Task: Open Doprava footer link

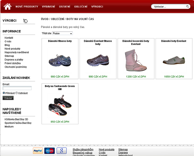Action: pos(123,152)
